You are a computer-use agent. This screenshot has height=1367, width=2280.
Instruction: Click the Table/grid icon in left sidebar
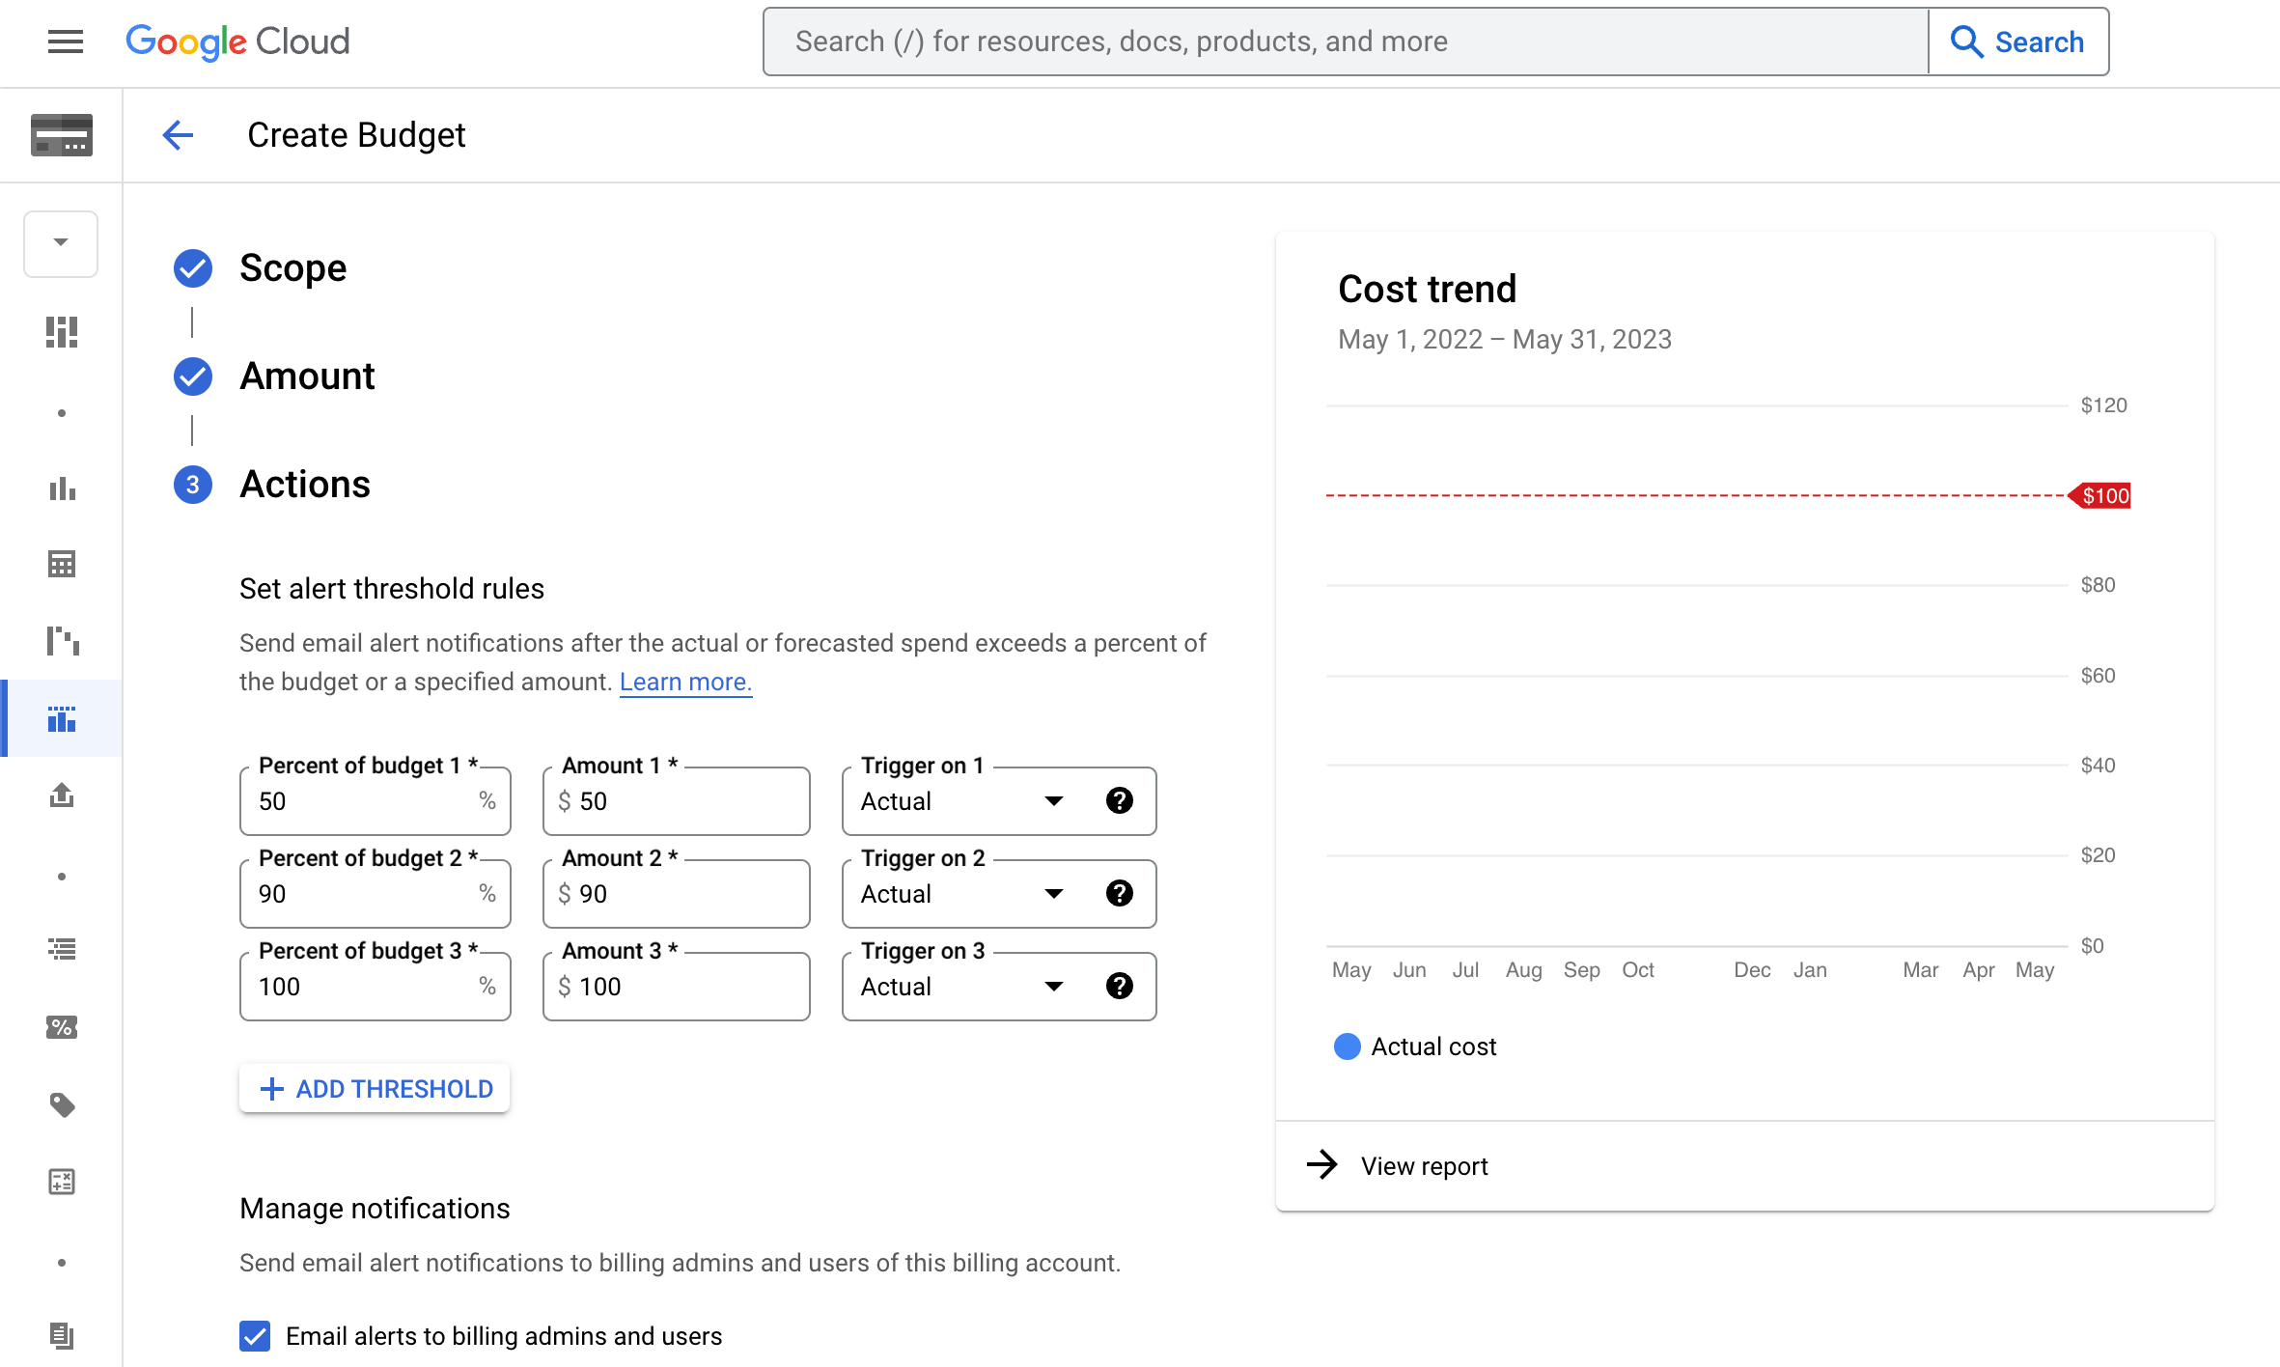pyautogui.click(x=62, y=565)
